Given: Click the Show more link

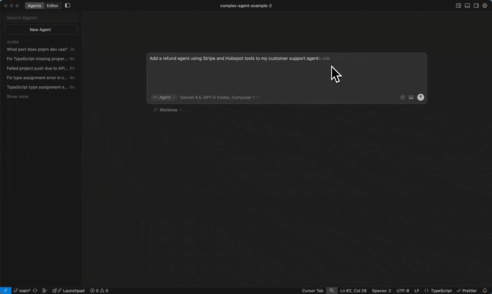Looking at the screenshot, I should pos(17,96).
